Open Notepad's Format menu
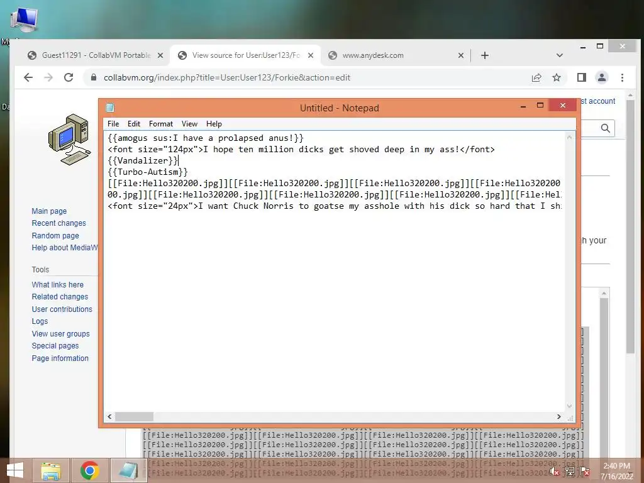 coord(161,124)
